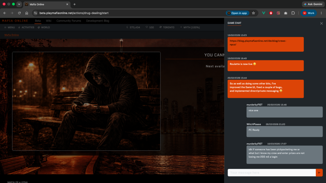Image resolution: width=326 pixels, height=183 pixels.
Task: Click Ask Gemini button
Action: [x=313, y=4]
